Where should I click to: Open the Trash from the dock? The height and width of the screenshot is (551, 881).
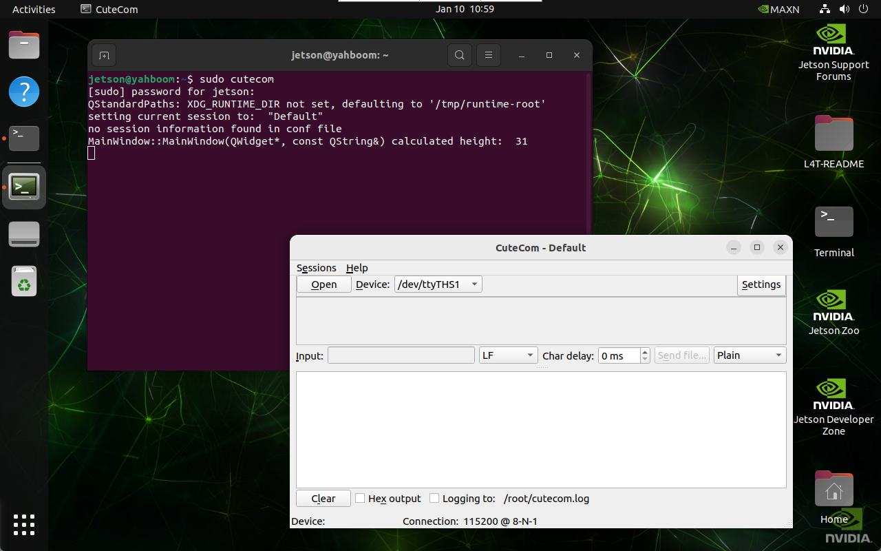[24, 281]
